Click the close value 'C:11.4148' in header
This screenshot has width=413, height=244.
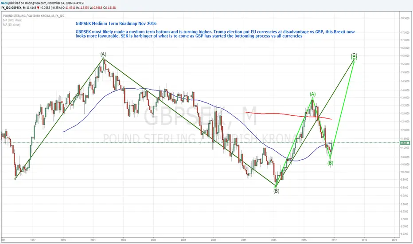click(109, 8)
